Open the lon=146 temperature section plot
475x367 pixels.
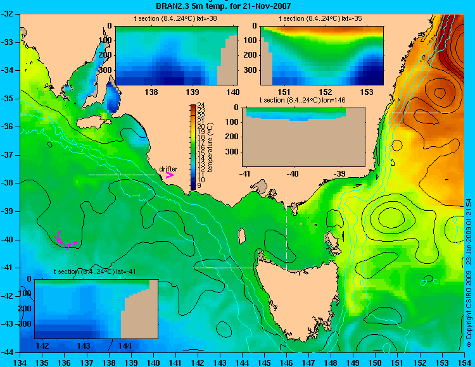coord(303,137)
